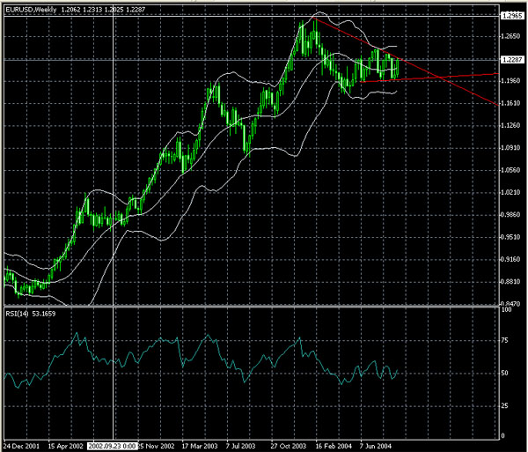Click the current price tag 1.2287

tap(512, 60)
